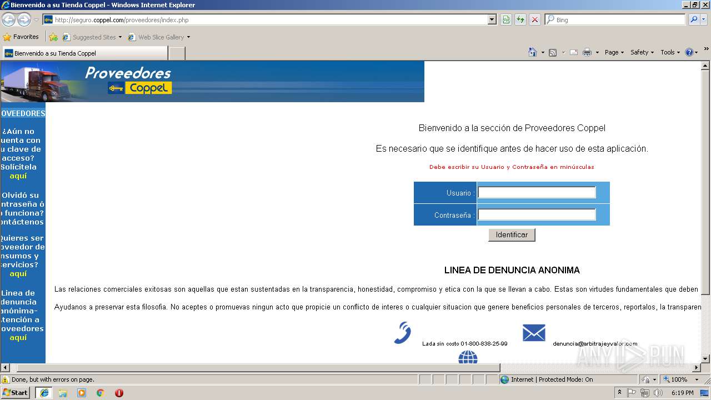The image size is (711, 400).
Task: Click the Read Mail envelope icon
Action: [x=574, y=52]
